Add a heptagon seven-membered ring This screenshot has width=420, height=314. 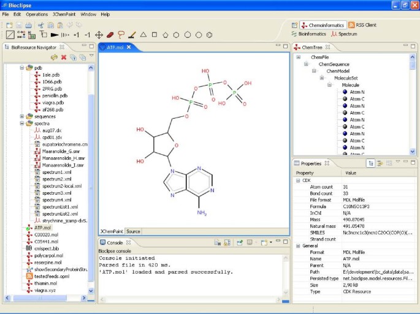click(188, 35)
